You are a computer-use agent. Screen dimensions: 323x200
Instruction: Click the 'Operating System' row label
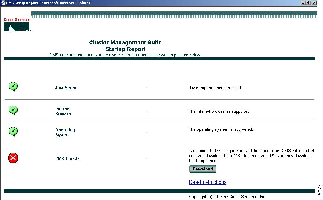pyautogui.click(x=65, y=133)
